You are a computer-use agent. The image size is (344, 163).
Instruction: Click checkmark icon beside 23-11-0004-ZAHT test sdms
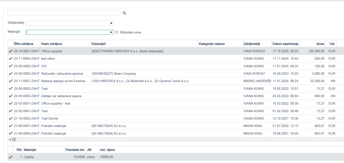pyautogui.click(x=11, y=59)
